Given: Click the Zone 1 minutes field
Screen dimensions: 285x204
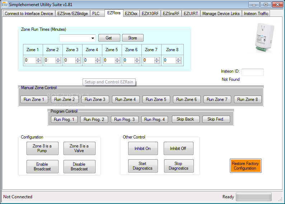Looking at the screenshot, I should [x=30, y=60].
